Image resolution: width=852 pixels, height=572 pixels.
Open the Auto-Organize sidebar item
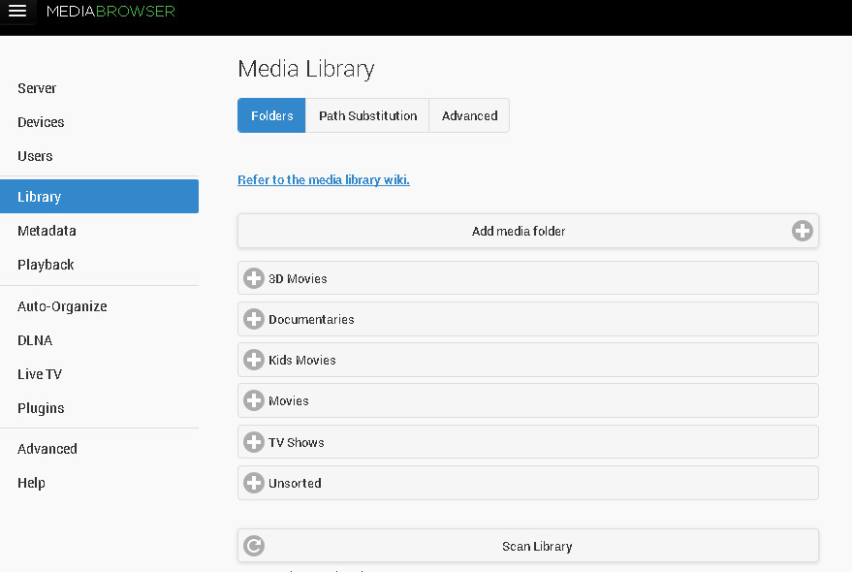[62, 306]
